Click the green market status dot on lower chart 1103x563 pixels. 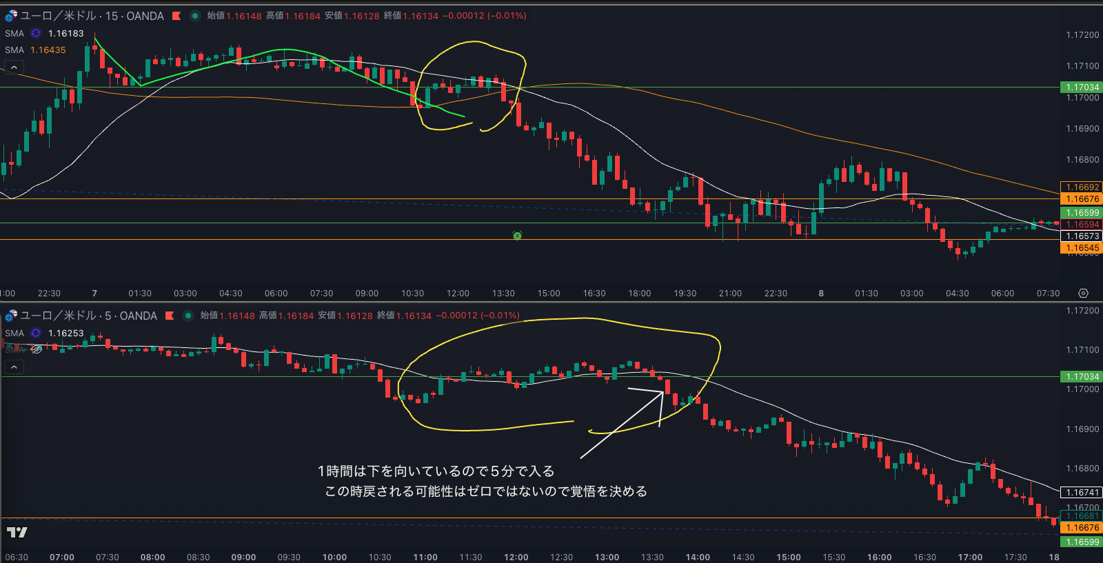click(x=188, y=316)
